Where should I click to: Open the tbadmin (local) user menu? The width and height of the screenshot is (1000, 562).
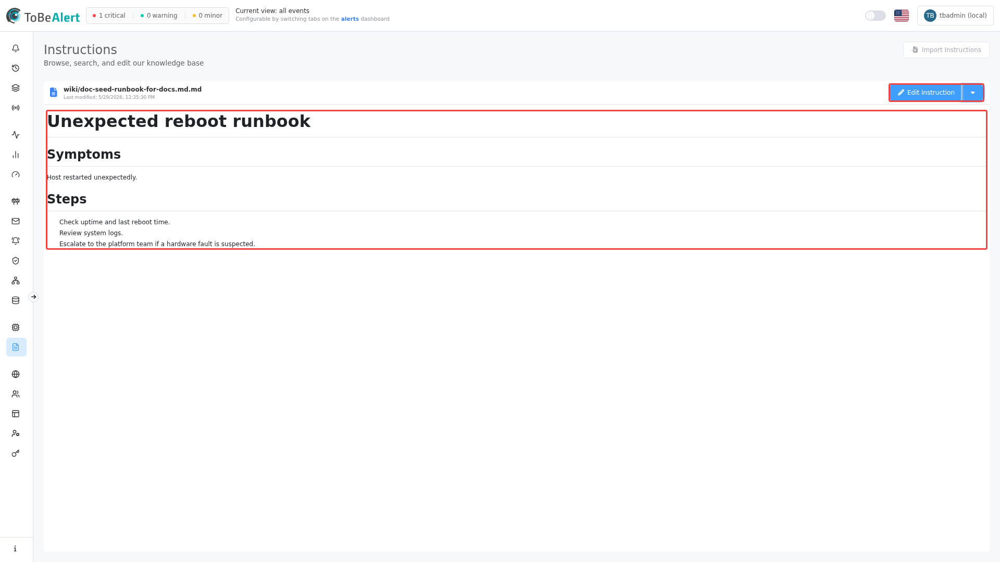tap(955, 16)
